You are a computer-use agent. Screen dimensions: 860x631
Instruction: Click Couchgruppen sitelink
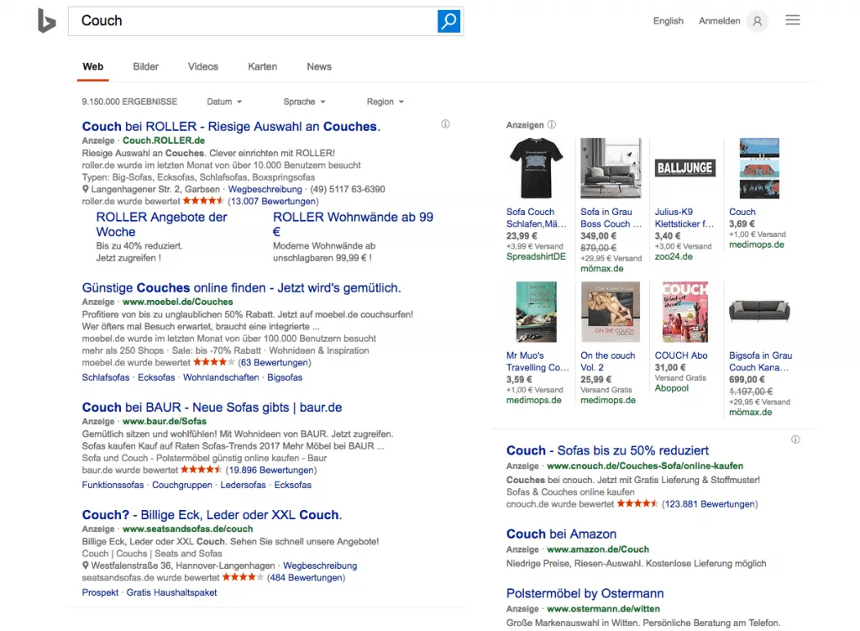182,485
